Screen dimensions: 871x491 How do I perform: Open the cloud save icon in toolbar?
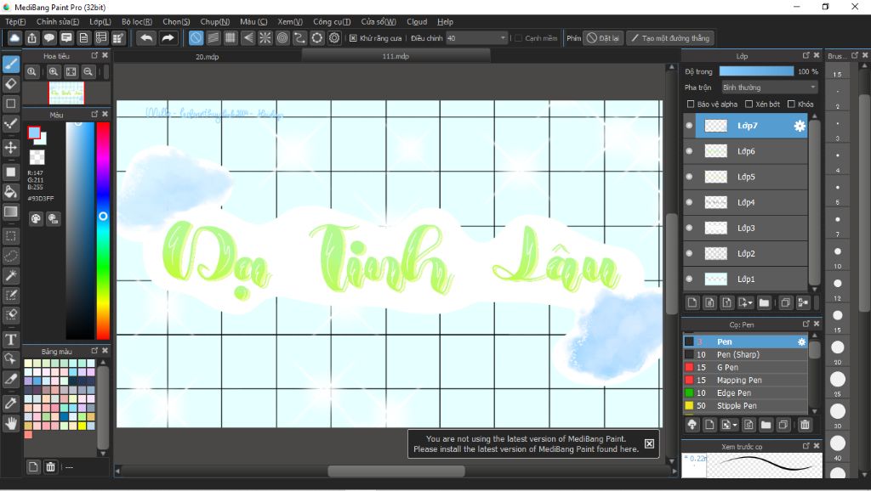[x=14, y=38]
